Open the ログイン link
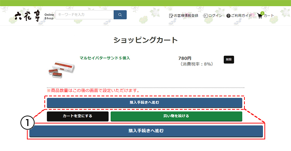The image size is (291, 151). 215,16
